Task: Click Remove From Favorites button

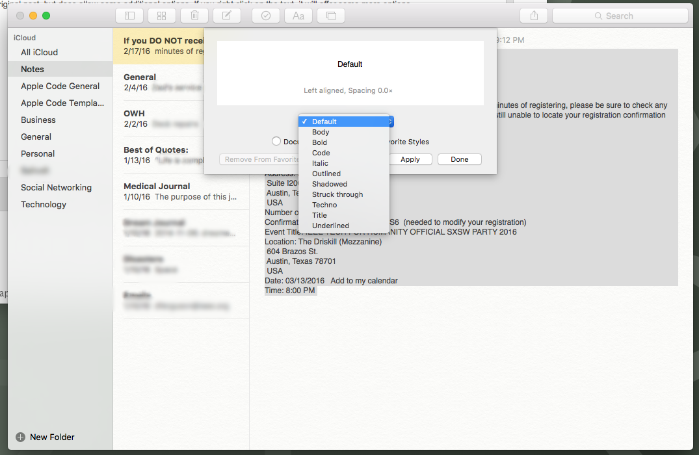Action: 259,159
